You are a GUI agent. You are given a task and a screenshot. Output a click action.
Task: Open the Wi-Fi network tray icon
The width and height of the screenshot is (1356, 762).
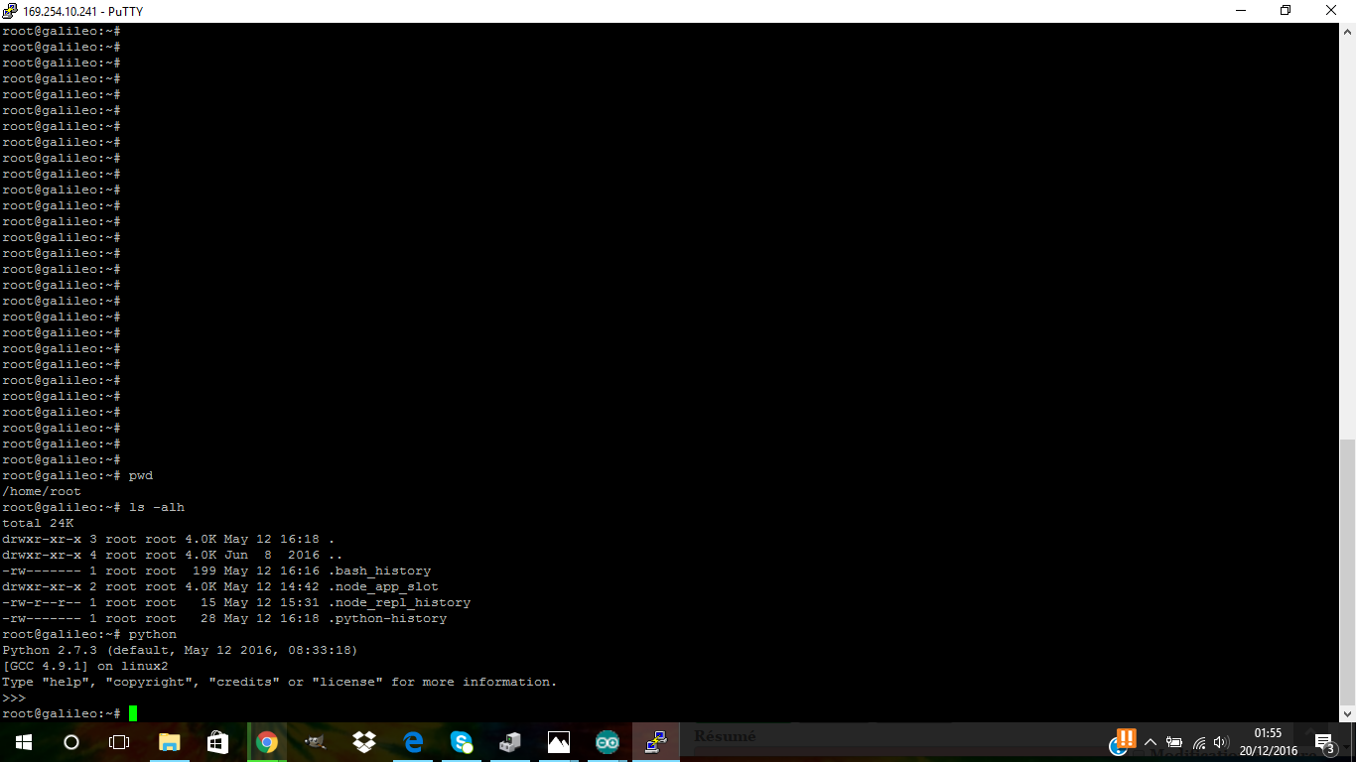1199,742
